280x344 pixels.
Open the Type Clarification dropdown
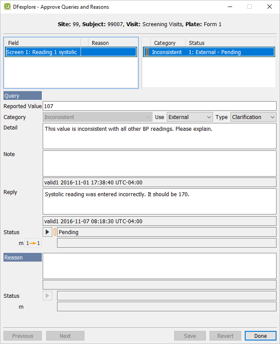(253, 117)
